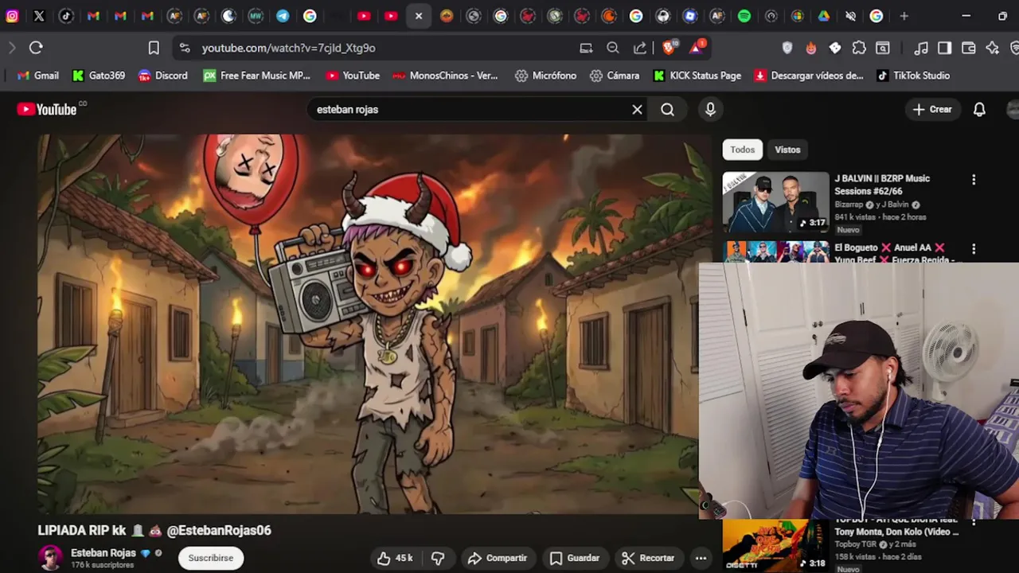The width and height of the screenshot is (1019, 573).
Task: Toggle the browser sidebar panel
Action: tap(945, 48)
